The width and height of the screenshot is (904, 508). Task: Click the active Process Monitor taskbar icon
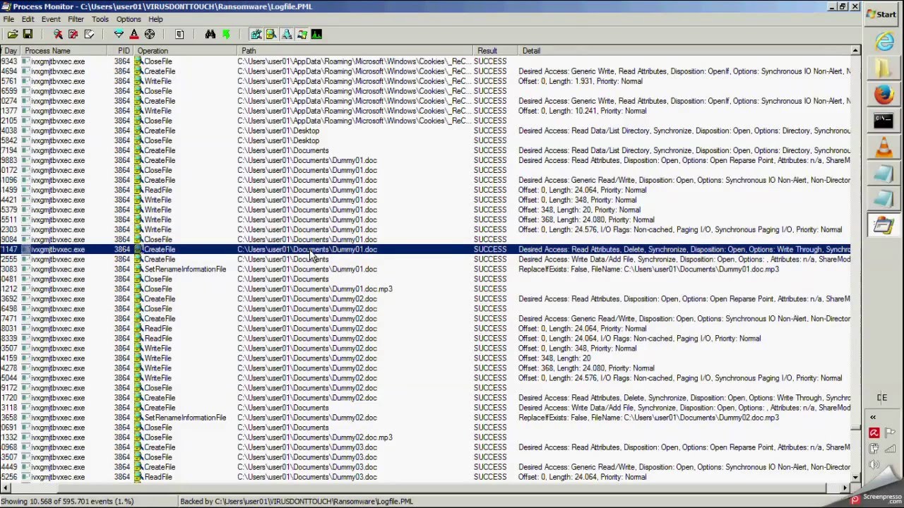884,226
